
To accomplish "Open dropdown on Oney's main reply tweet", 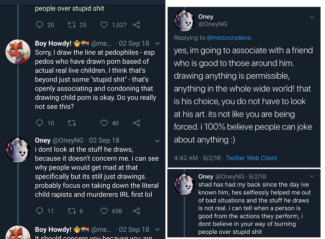I will click(312, 17).
